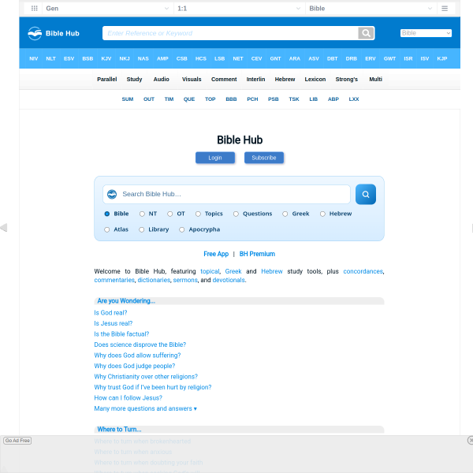The width and height of the screenshot is (473, 473).
Task: Click the blue search button beside Search Bible Hub
Action: [365, 195]
